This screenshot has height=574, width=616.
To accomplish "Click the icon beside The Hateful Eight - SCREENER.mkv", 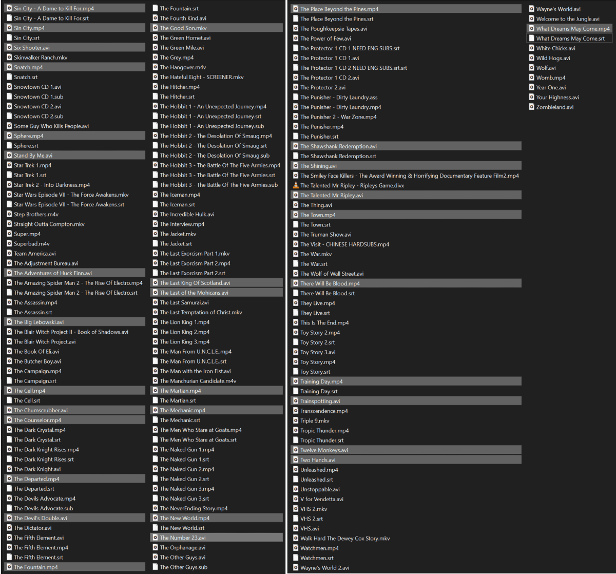I will [x=155, y=77].
